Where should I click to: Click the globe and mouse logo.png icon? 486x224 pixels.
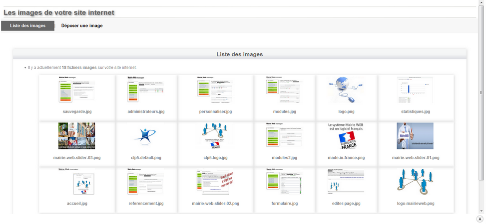347,90
